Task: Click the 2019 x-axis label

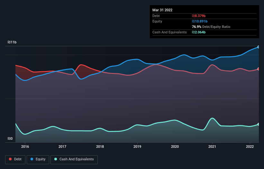Action: [137, 147]
